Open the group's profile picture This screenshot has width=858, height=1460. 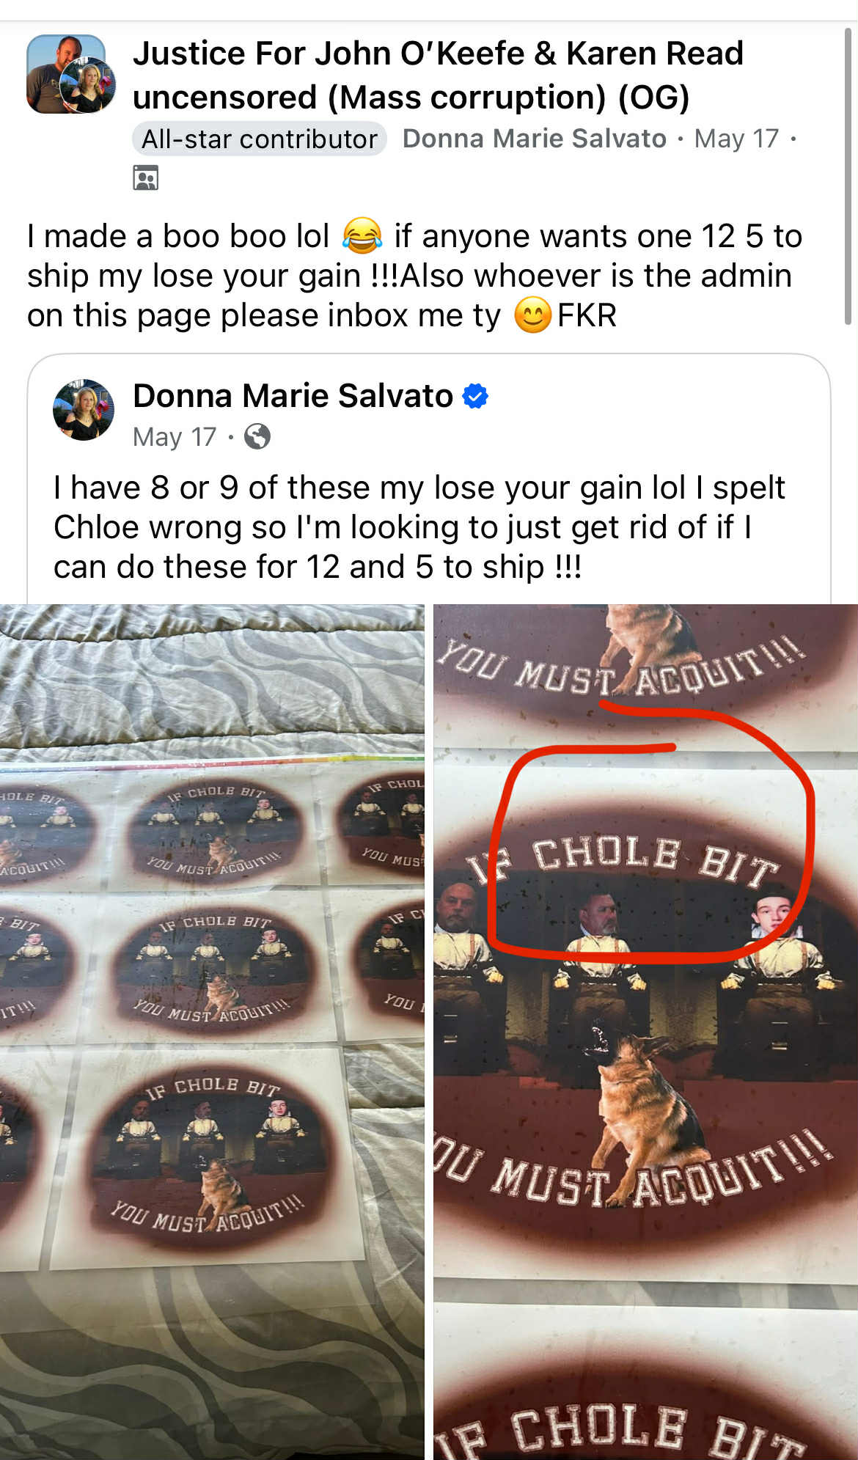pyautogui.click(x=66, y=73)
